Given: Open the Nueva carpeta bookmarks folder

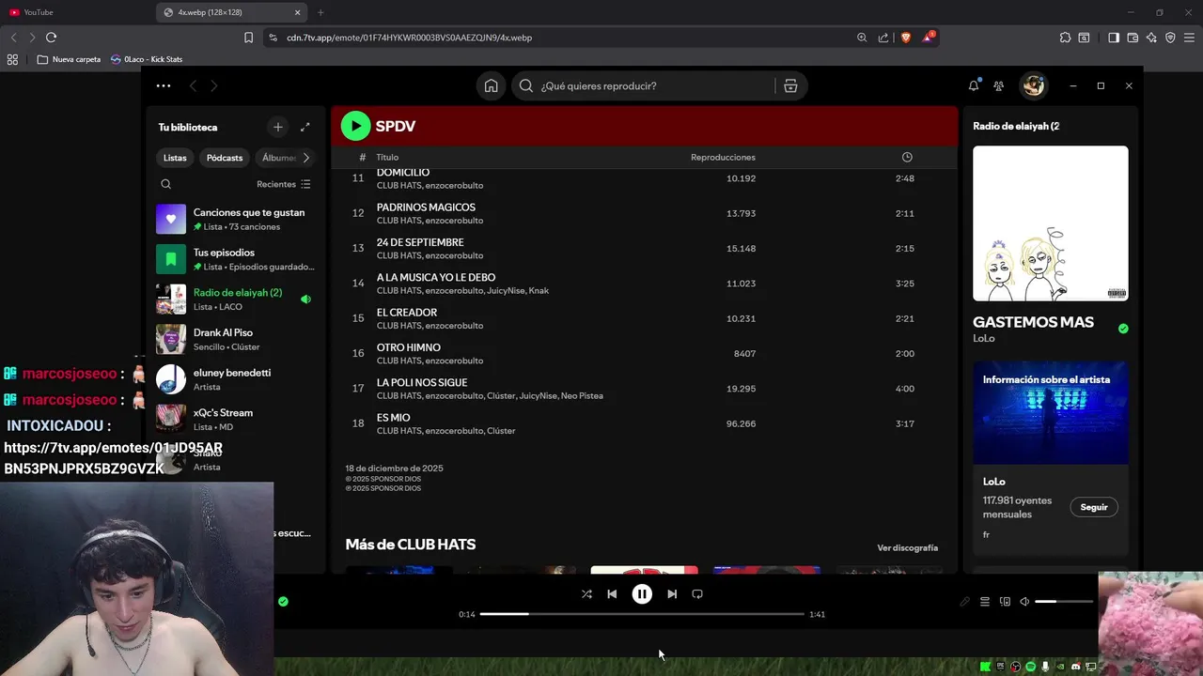Looking at the screenshot, I should (69, 59).
